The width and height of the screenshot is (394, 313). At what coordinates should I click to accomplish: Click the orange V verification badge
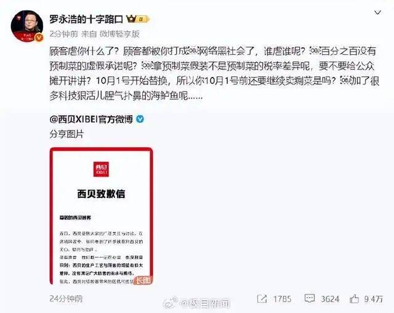(39, 38)
